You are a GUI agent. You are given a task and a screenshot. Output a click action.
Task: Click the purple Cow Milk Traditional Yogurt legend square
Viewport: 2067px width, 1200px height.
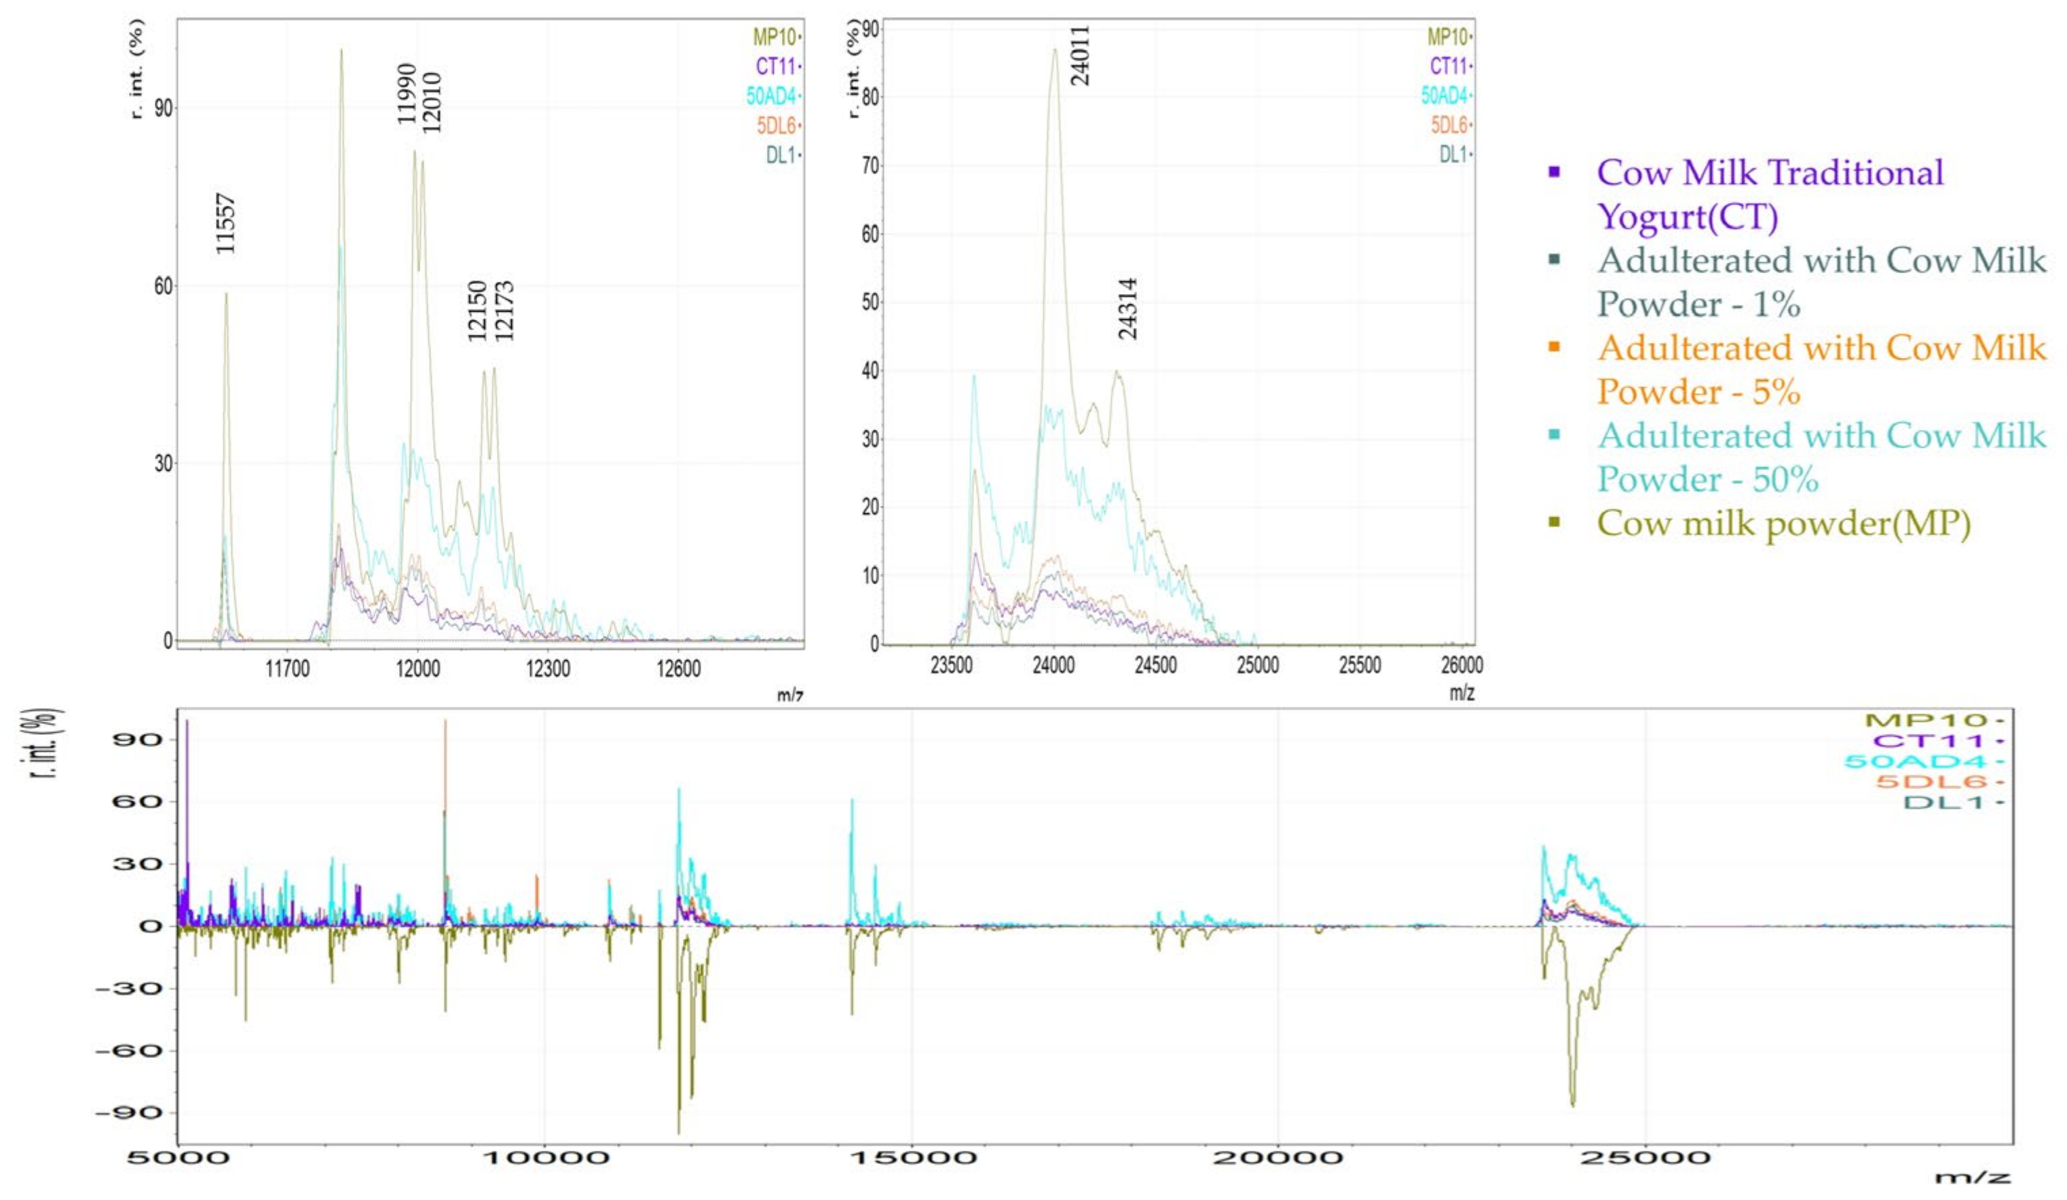click(1554, 172)
